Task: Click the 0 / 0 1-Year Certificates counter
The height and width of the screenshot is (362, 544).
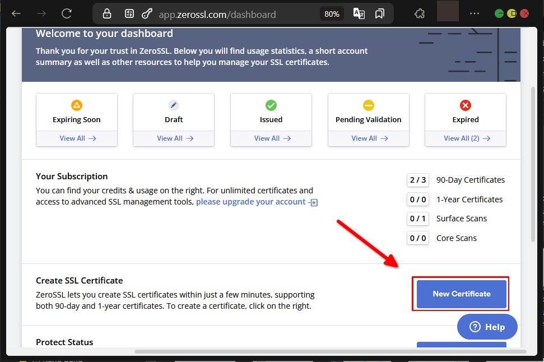Action: pyautogui.click(x=418, y=199)
